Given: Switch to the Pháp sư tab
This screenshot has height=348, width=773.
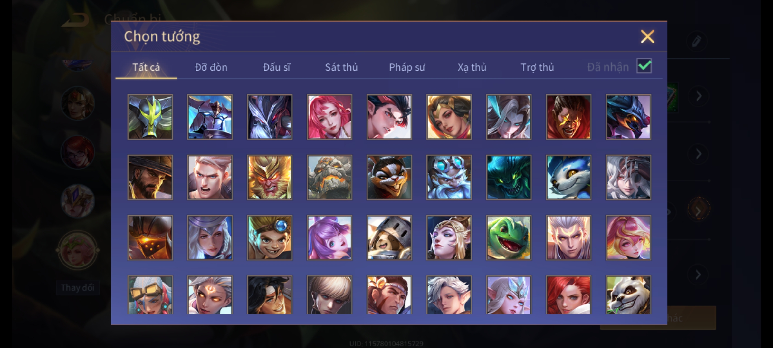Looking at the screenshot, I should pyautogui.click(x=407, y=67).
